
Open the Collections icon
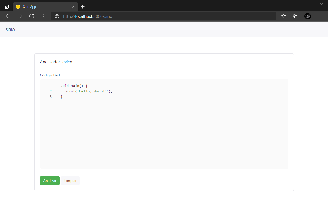pos(295,16)
